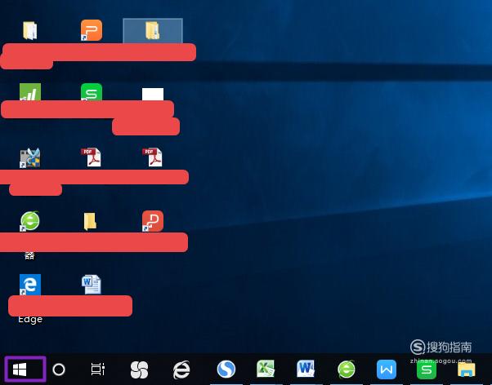Image resolution: width=492 pixels, height=385 pixels.
Task: Select the green bar-chart desktop shortcut
Action: tap(30, 92)
